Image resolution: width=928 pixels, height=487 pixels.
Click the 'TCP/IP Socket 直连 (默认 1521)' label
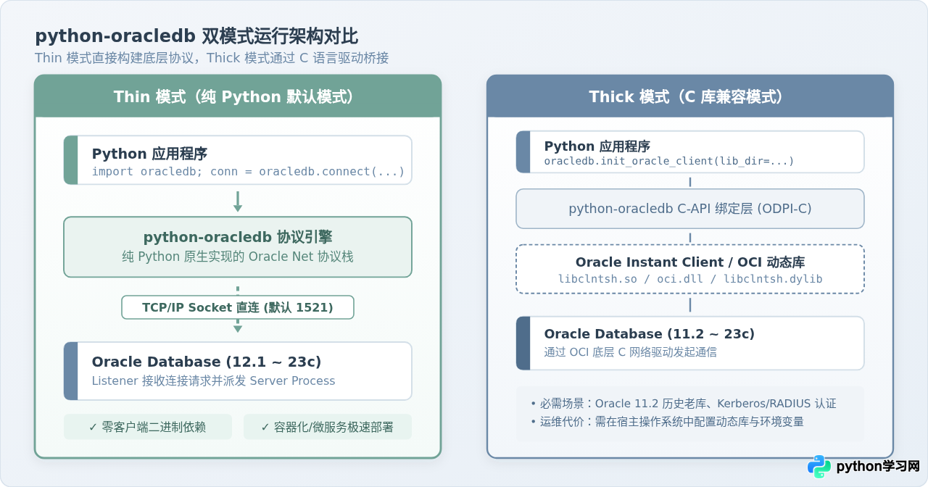pos(238,307)
